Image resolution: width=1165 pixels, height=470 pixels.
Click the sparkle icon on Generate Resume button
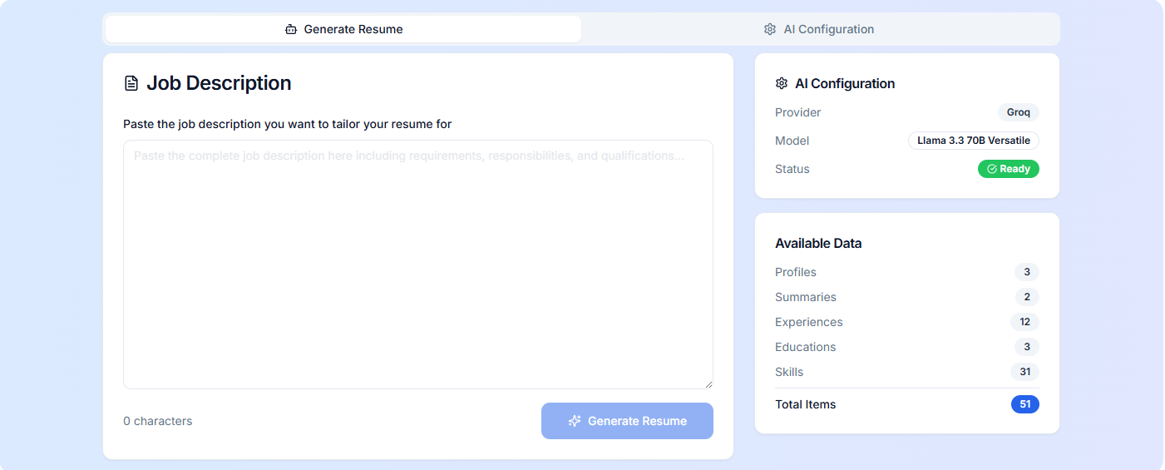[574, 421]
